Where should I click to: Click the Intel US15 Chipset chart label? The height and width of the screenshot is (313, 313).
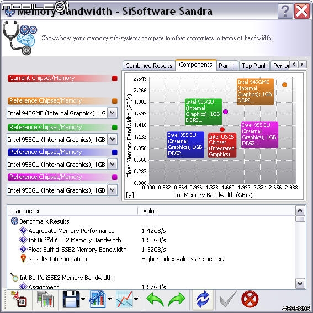tap(222, 145)
